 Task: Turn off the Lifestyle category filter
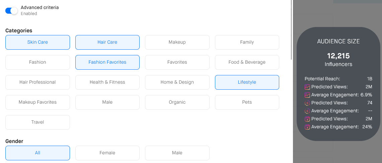pos(247,82)
